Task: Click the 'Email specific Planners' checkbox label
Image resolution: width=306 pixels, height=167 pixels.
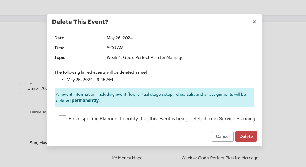Action: click(x=162, y=119)
